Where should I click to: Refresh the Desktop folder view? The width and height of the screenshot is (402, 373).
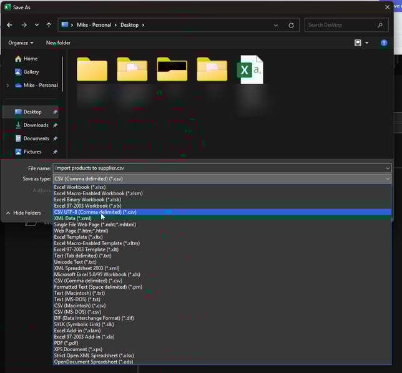coord(291,26)
